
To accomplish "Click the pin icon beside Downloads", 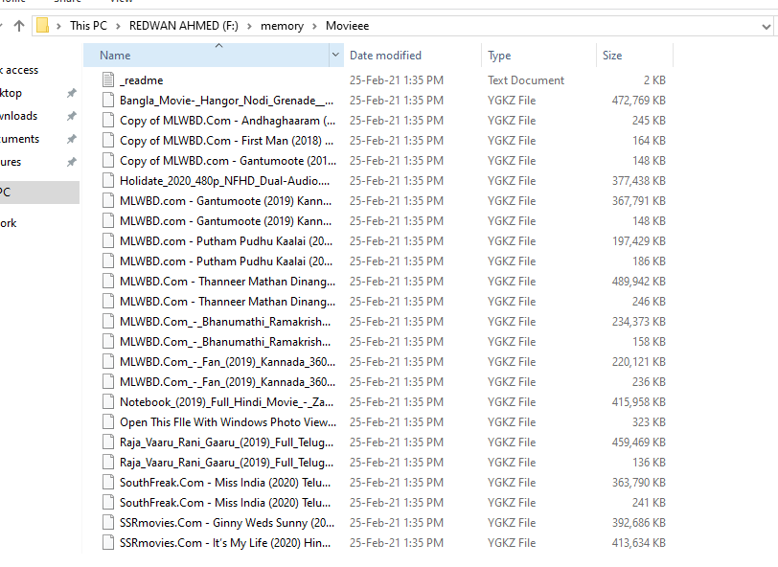I will 72,116.
